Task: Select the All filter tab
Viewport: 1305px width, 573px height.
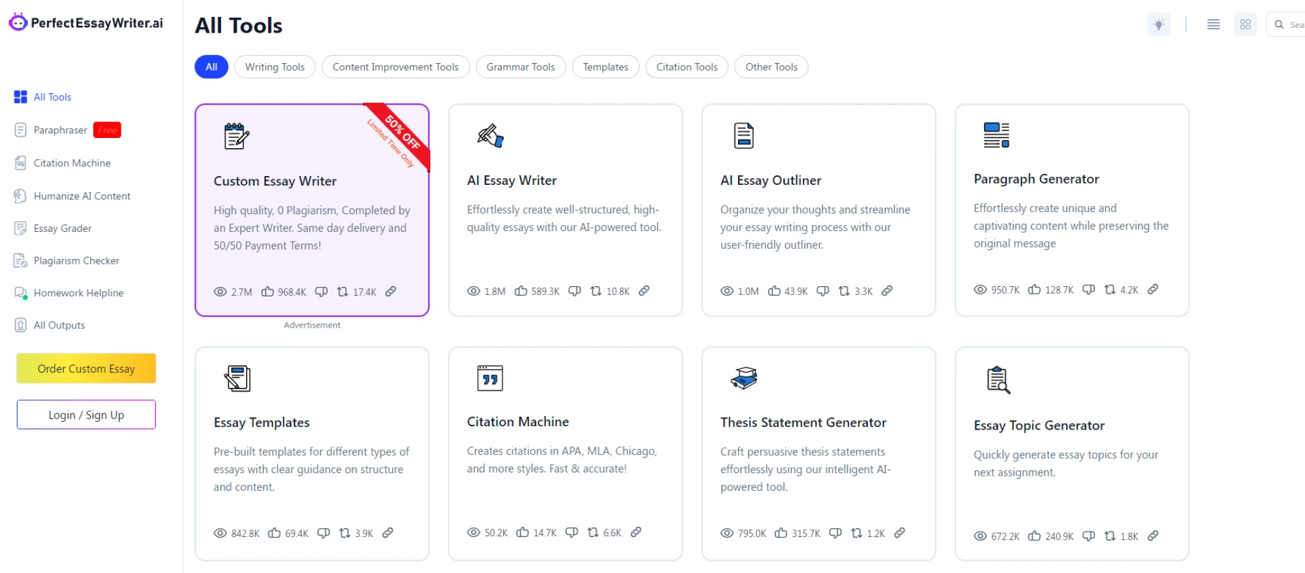Action: [211, 67]
